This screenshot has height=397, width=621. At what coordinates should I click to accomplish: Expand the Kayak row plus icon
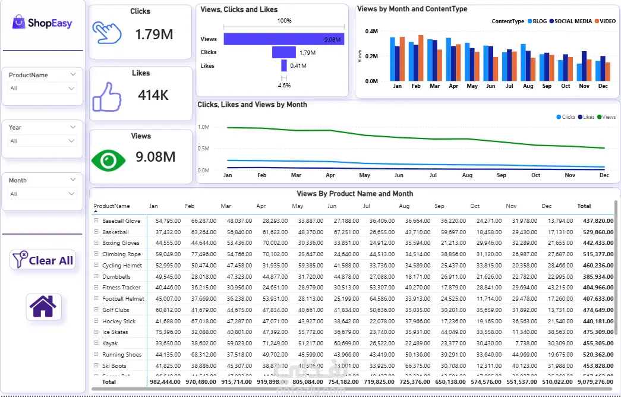coord(96,343)
